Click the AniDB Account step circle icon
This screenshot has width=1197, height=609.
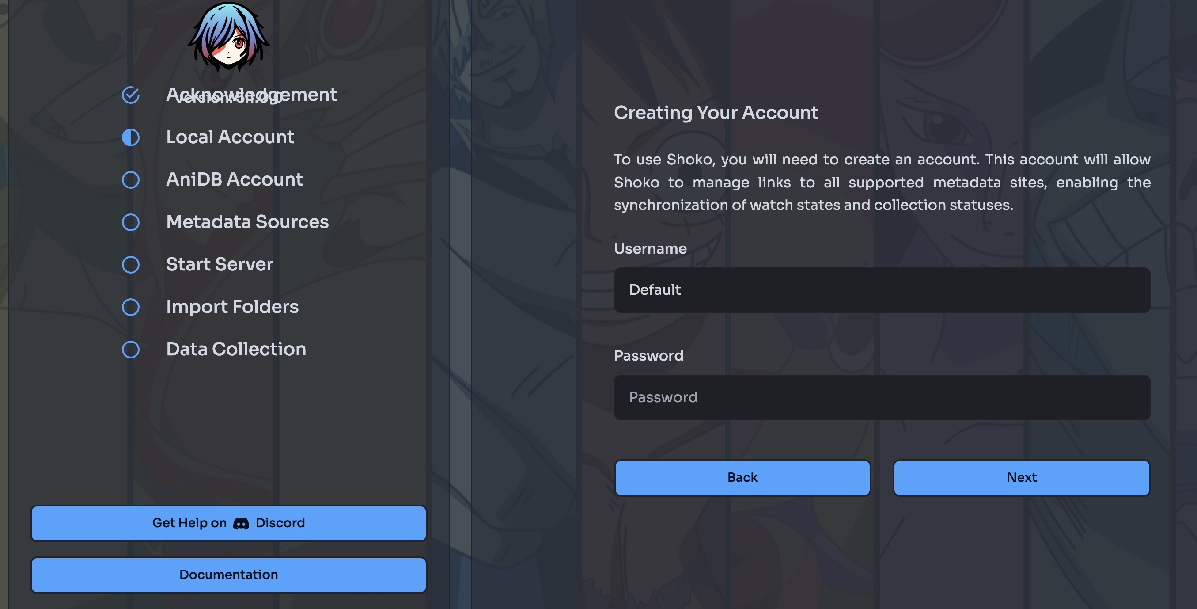tap(131, 179)
